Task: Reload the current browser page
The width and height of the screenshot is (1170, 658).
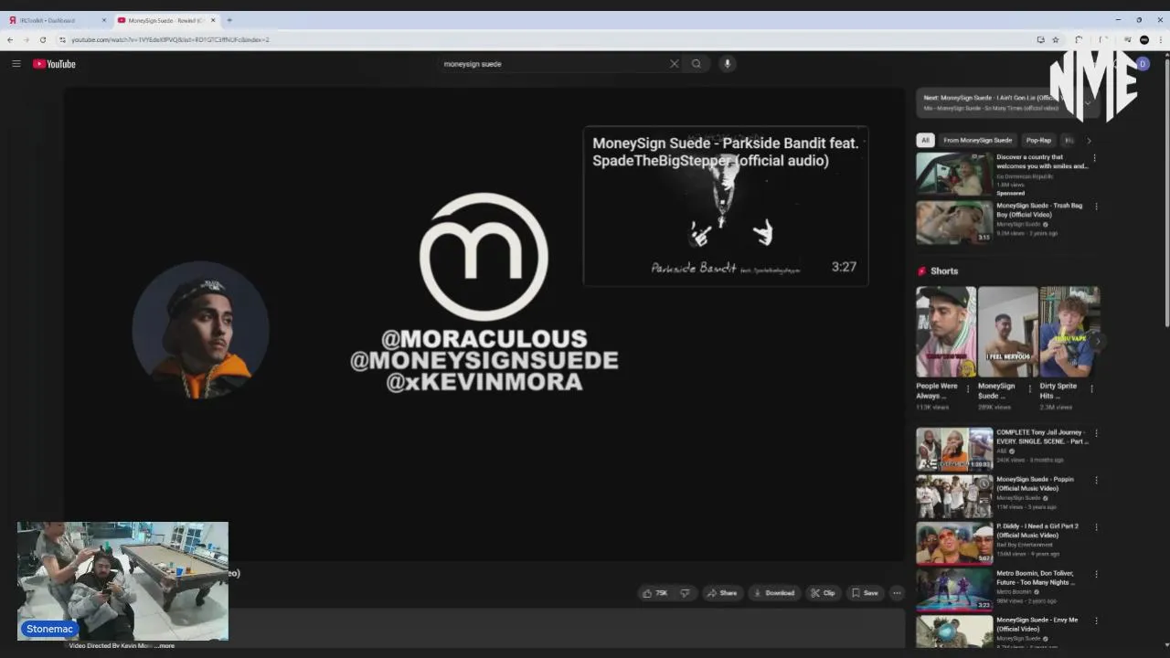Action: (x=43, y=39)
